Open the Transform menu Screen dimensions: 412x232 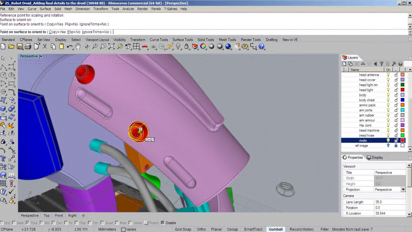(x=101, y=9)
